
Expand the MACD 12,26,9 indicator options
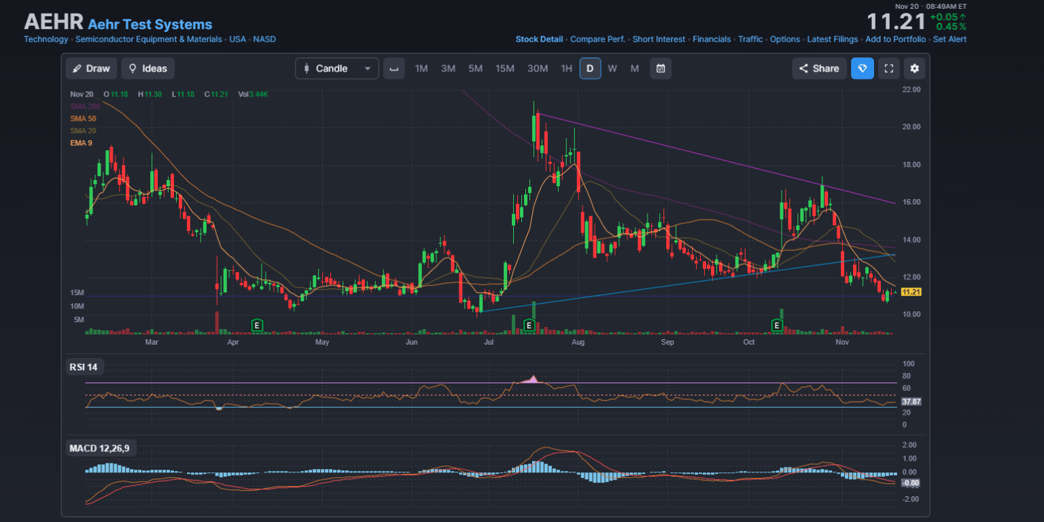tap(100, 448)
